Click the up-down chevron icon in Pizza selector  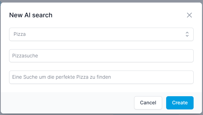[x=187, y=34]
